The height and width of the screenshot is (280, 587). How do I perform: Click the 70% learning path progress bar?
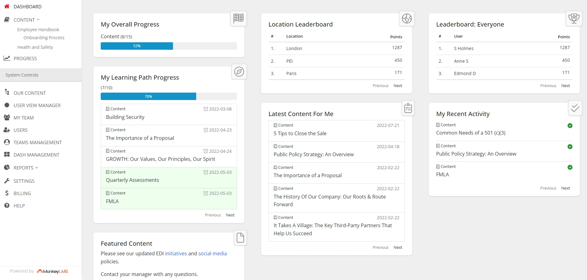[x=148, y=97]
